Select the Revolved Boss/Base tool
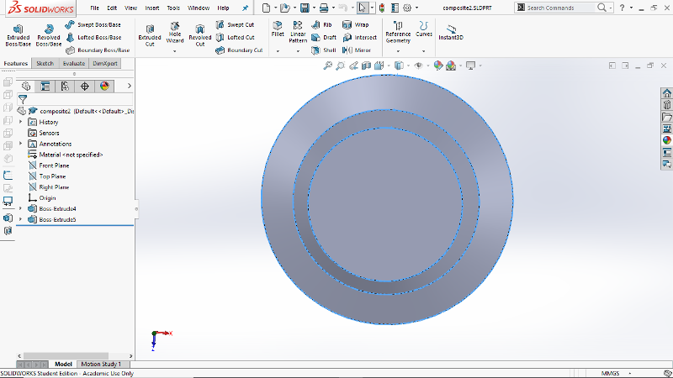The image size is (673, 378). pyautogui.click(x=49, y=35)
